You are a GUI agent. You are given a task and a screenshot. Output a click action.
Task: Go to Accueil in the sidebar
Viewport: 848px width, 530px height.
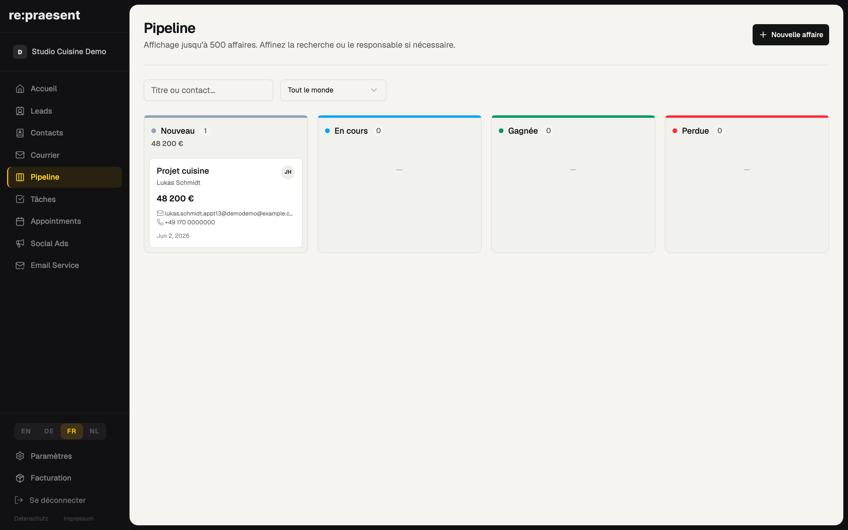click(64, 89)
